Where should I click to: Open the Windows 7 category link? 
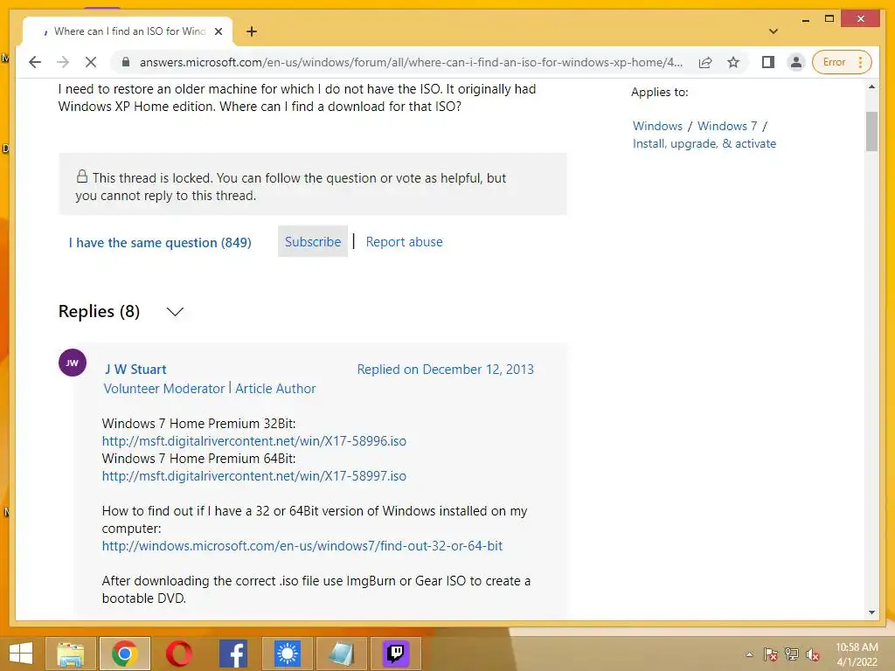pos(727,126)
